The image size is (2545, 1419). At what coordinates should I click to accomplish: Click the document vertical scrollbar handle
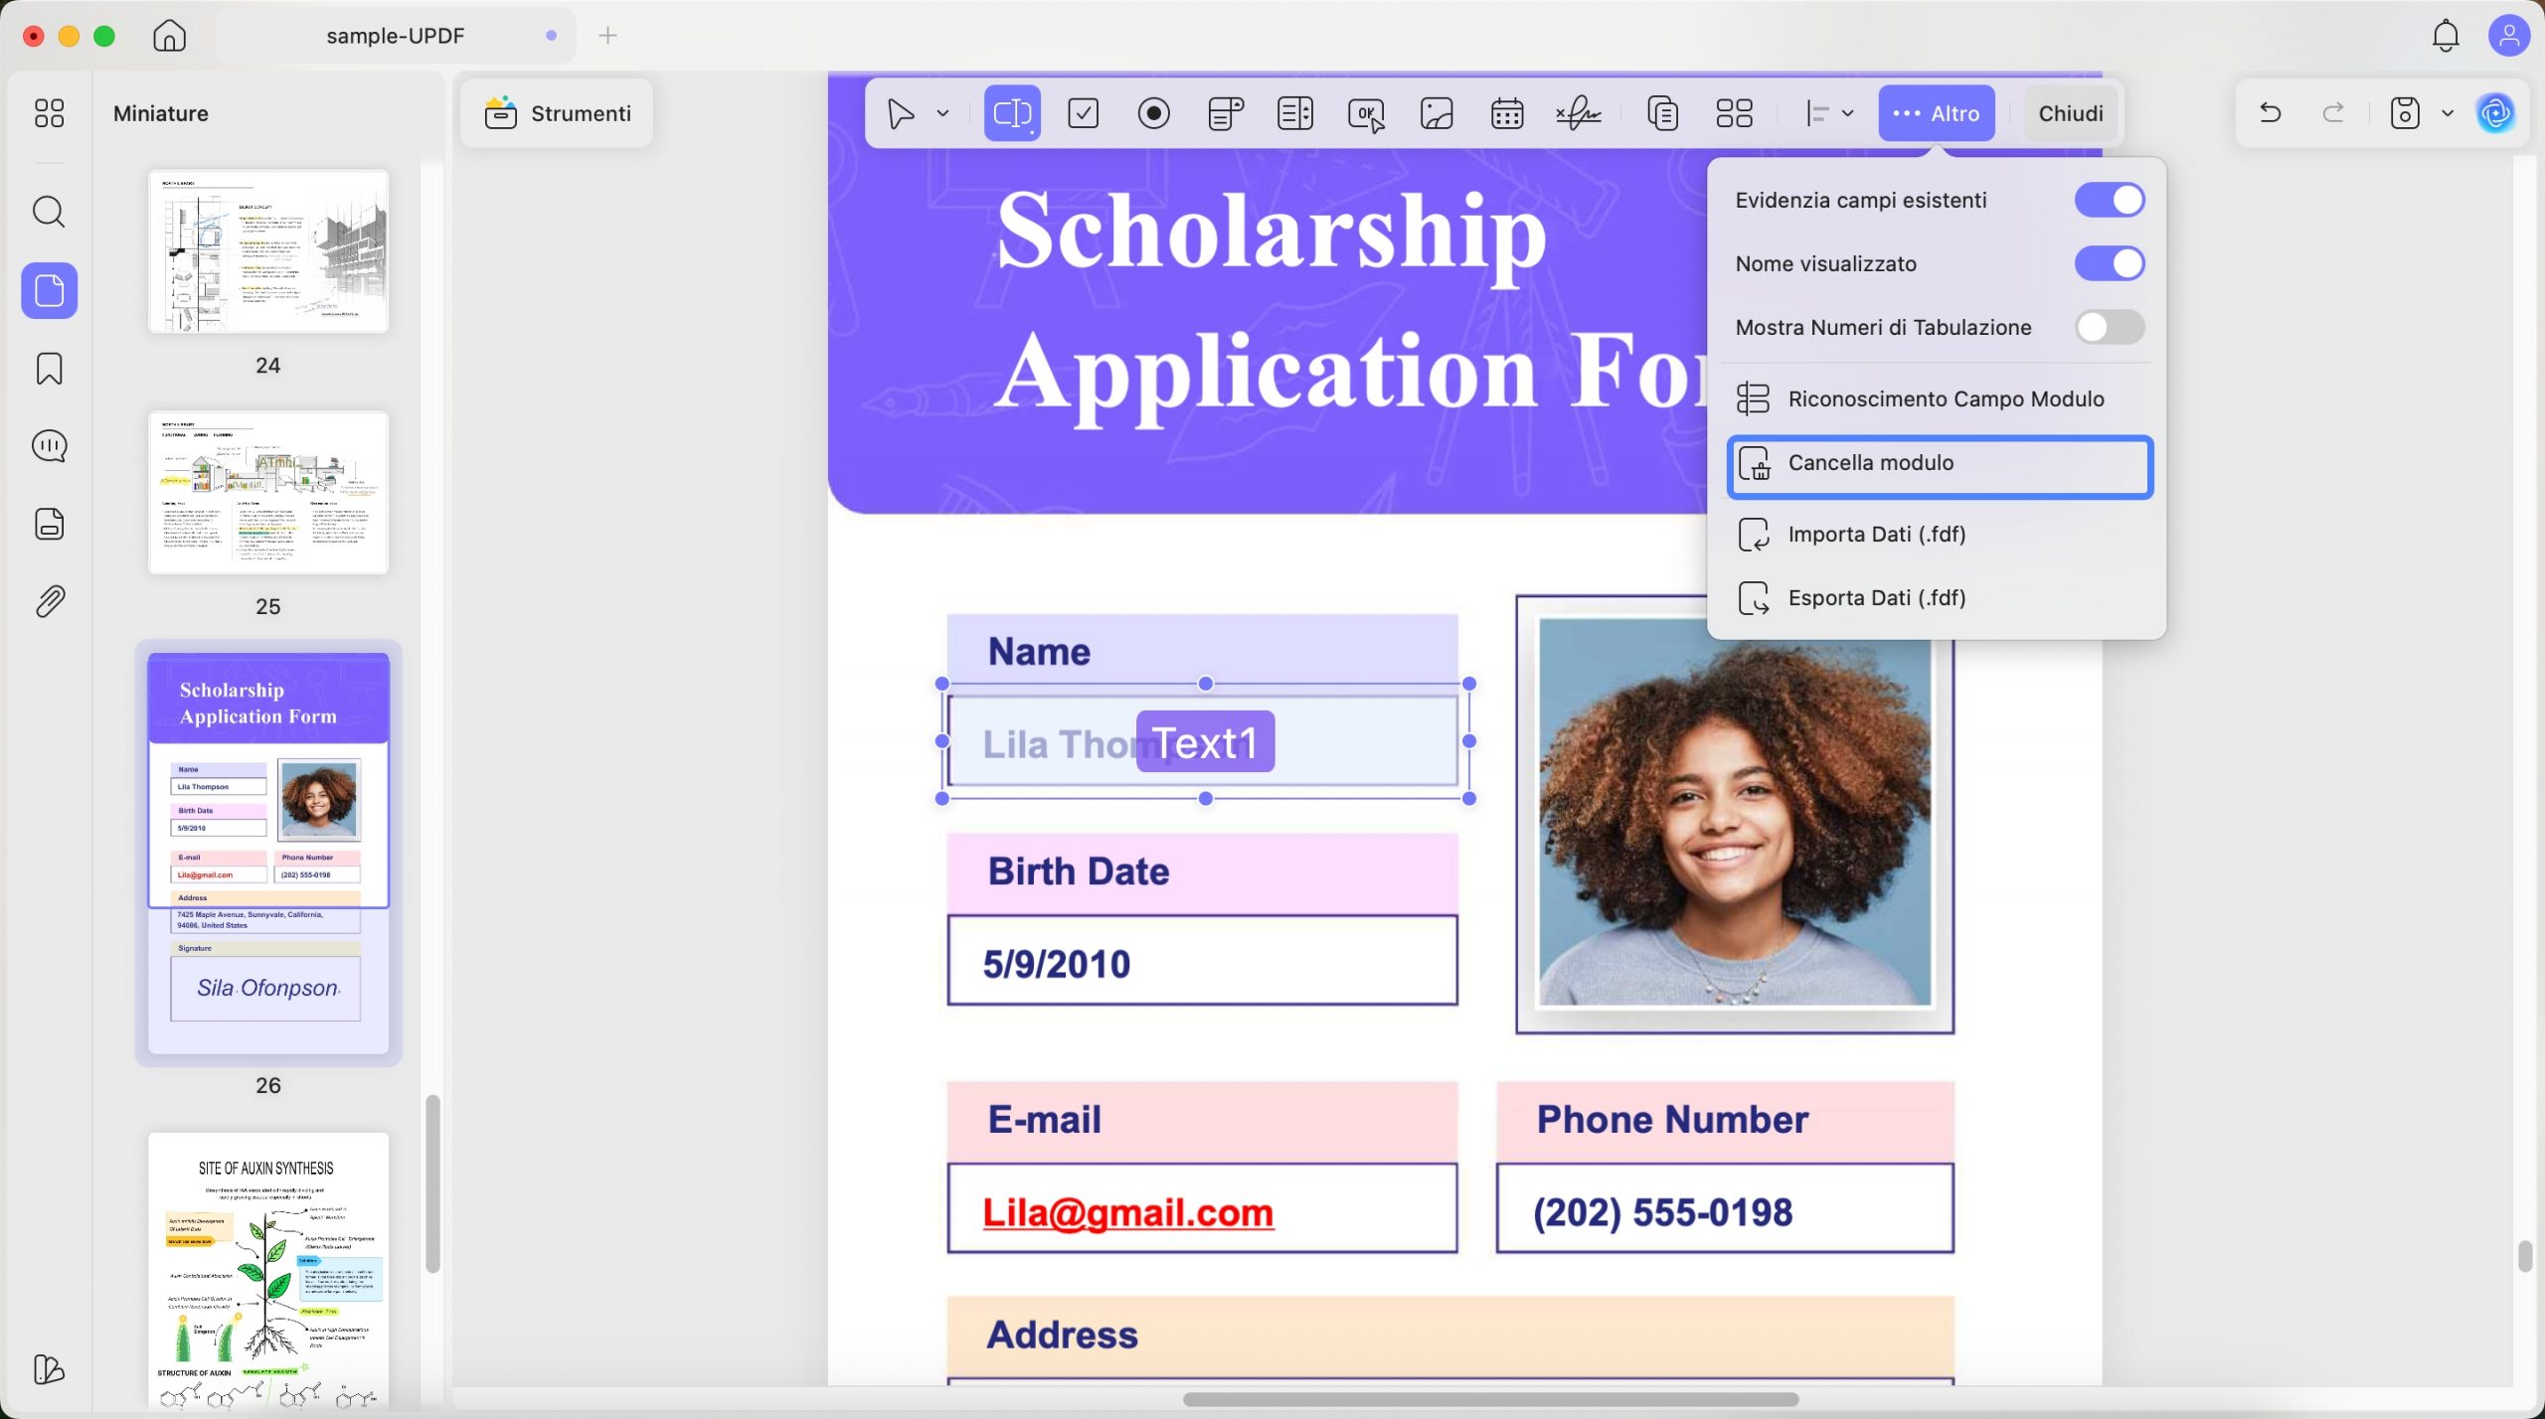click(x=2525, y=1256)
